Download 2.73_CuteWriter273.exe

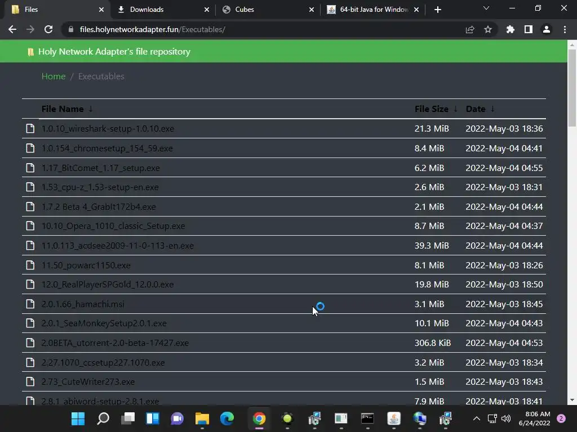(88, 382)
